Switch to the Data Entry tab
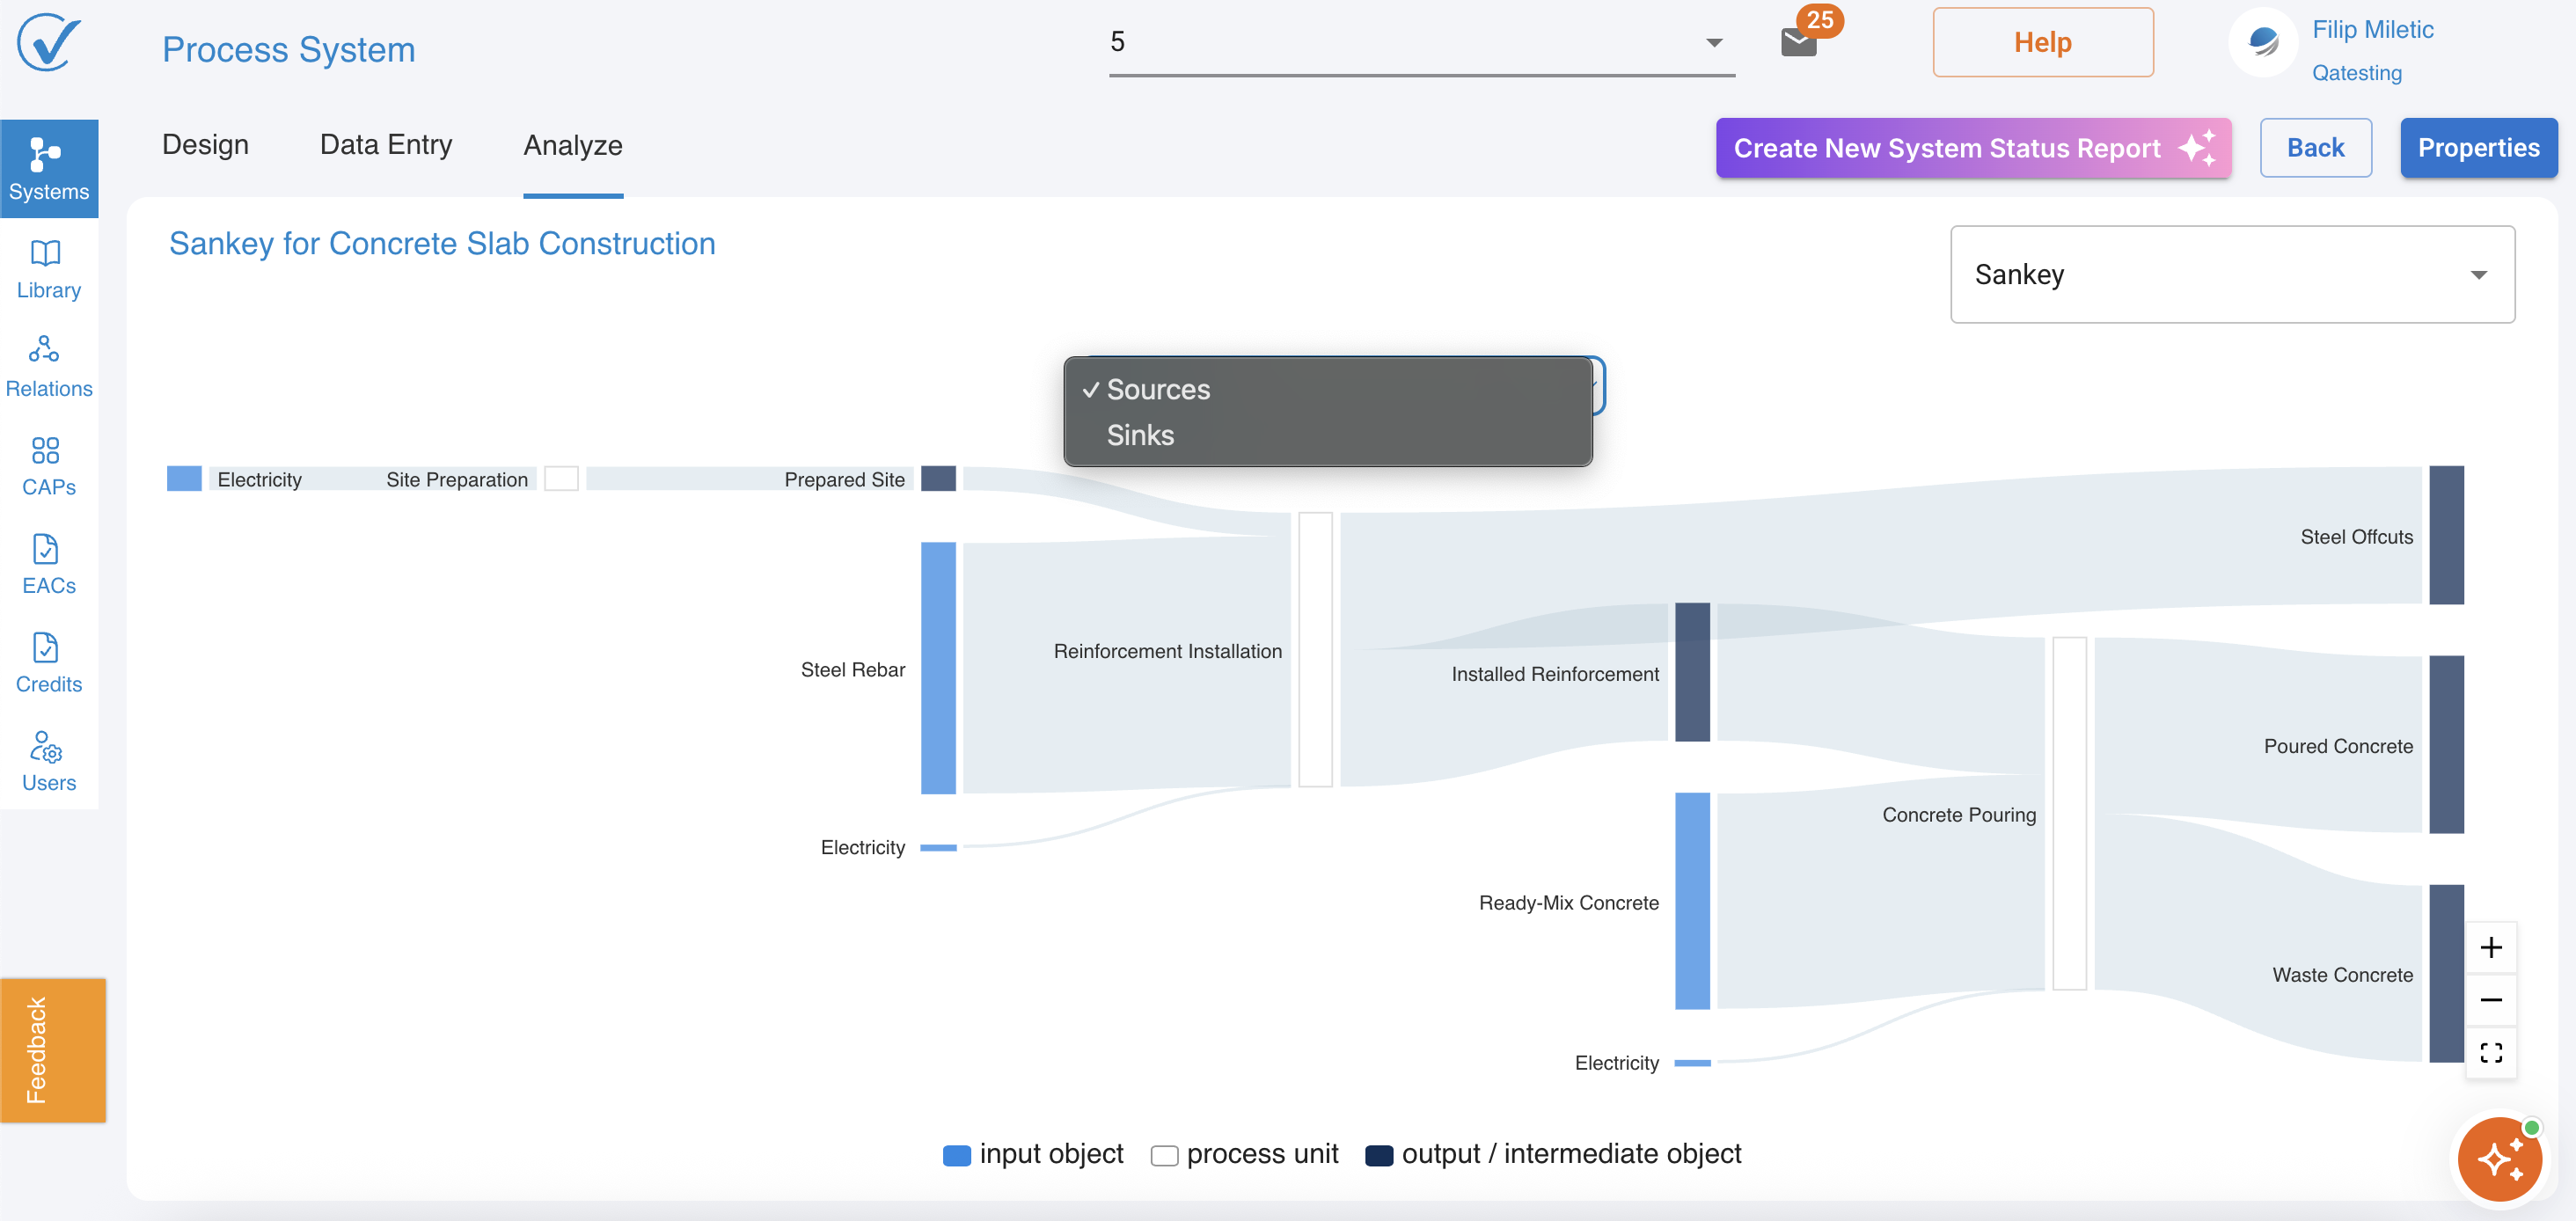Image resolution: width=2576 pixels, height=1221 pixels. click(x=386, y=145)
